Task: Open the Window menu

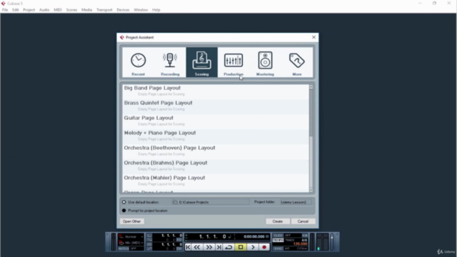Action: 141,10
